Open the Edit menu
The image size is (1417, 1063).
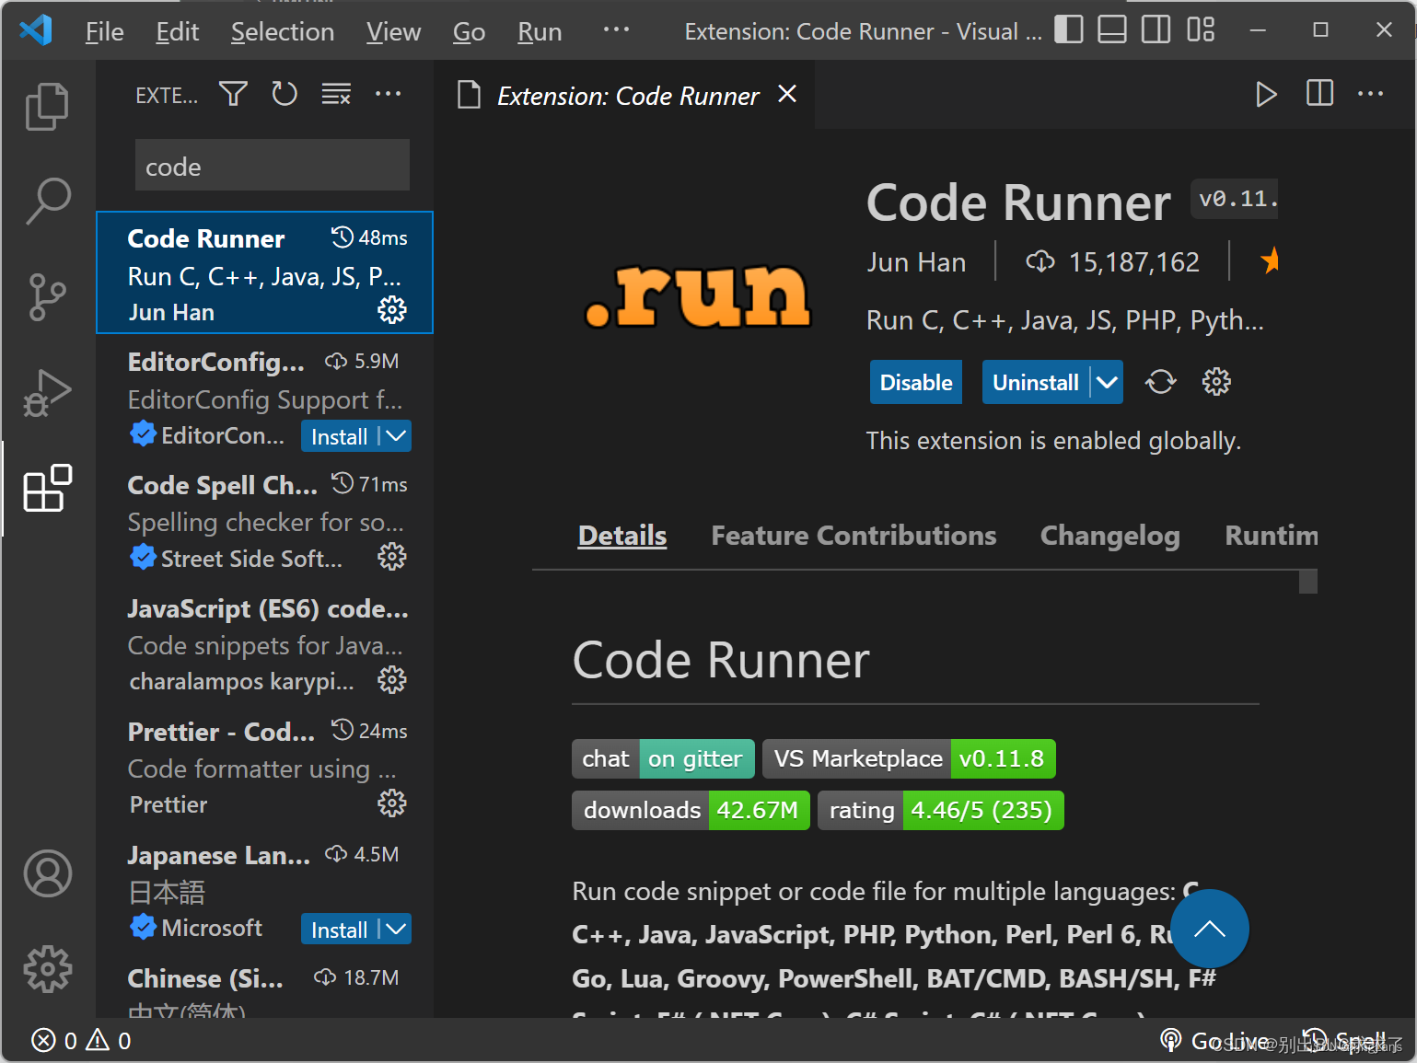(177, 31)
